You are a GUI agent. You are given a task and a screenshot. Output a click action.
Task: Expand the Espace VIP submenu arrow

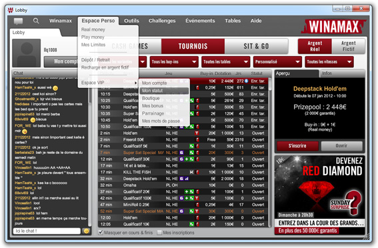pos(136,83)
